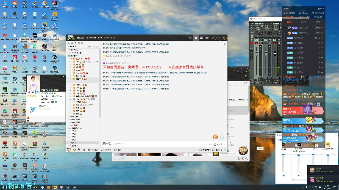
Task: Open the recording dropdown in YY bottom-right bar
Action: pyautogui.click(x=206, y=149)
